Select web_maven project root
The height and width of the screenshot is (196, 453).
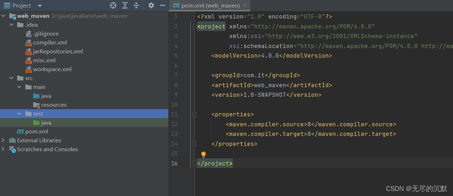[x=33, y=16]
